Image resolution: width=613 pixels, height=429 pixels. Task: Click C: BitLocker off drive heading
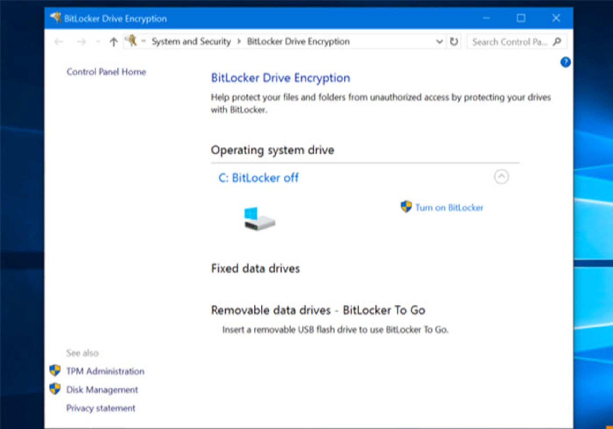coord(258,178)
